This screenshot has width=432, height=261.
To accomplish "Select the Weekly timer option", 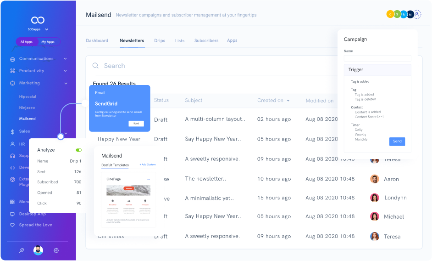I will [360, 135].
